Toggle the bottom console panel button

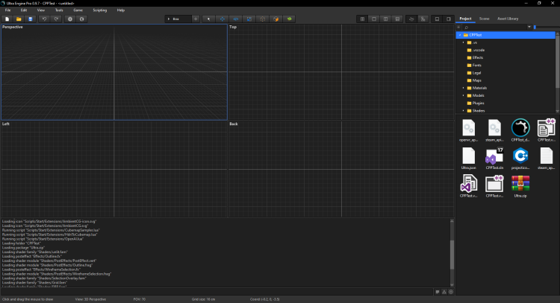point(437,19)
